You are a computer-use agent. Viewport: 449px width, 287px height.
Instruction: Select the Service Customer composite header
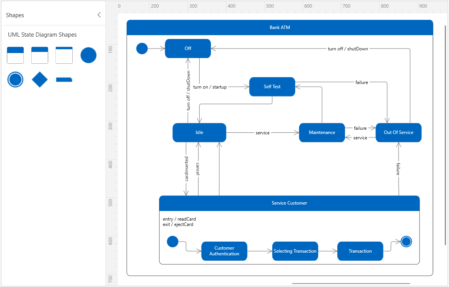[x=289, y=203]
